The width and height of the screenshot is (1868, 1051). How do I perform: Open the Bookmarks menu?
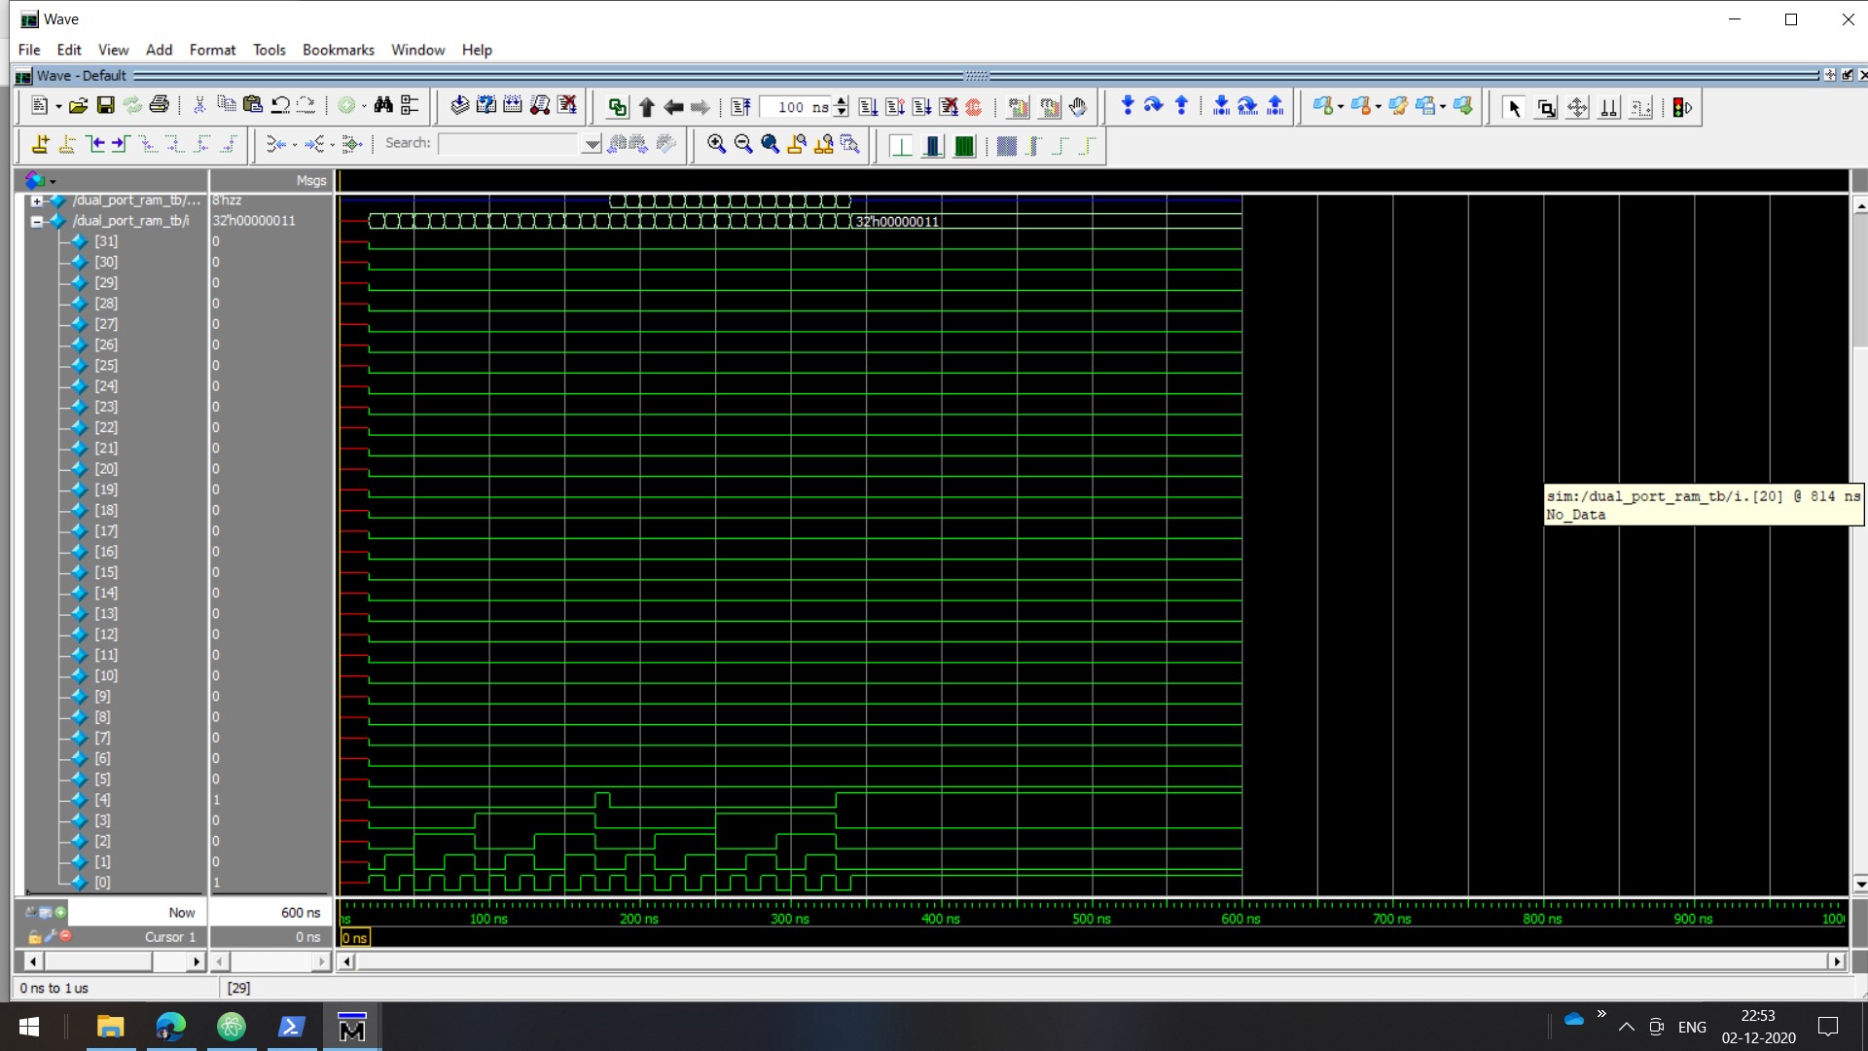pos(338,50)
